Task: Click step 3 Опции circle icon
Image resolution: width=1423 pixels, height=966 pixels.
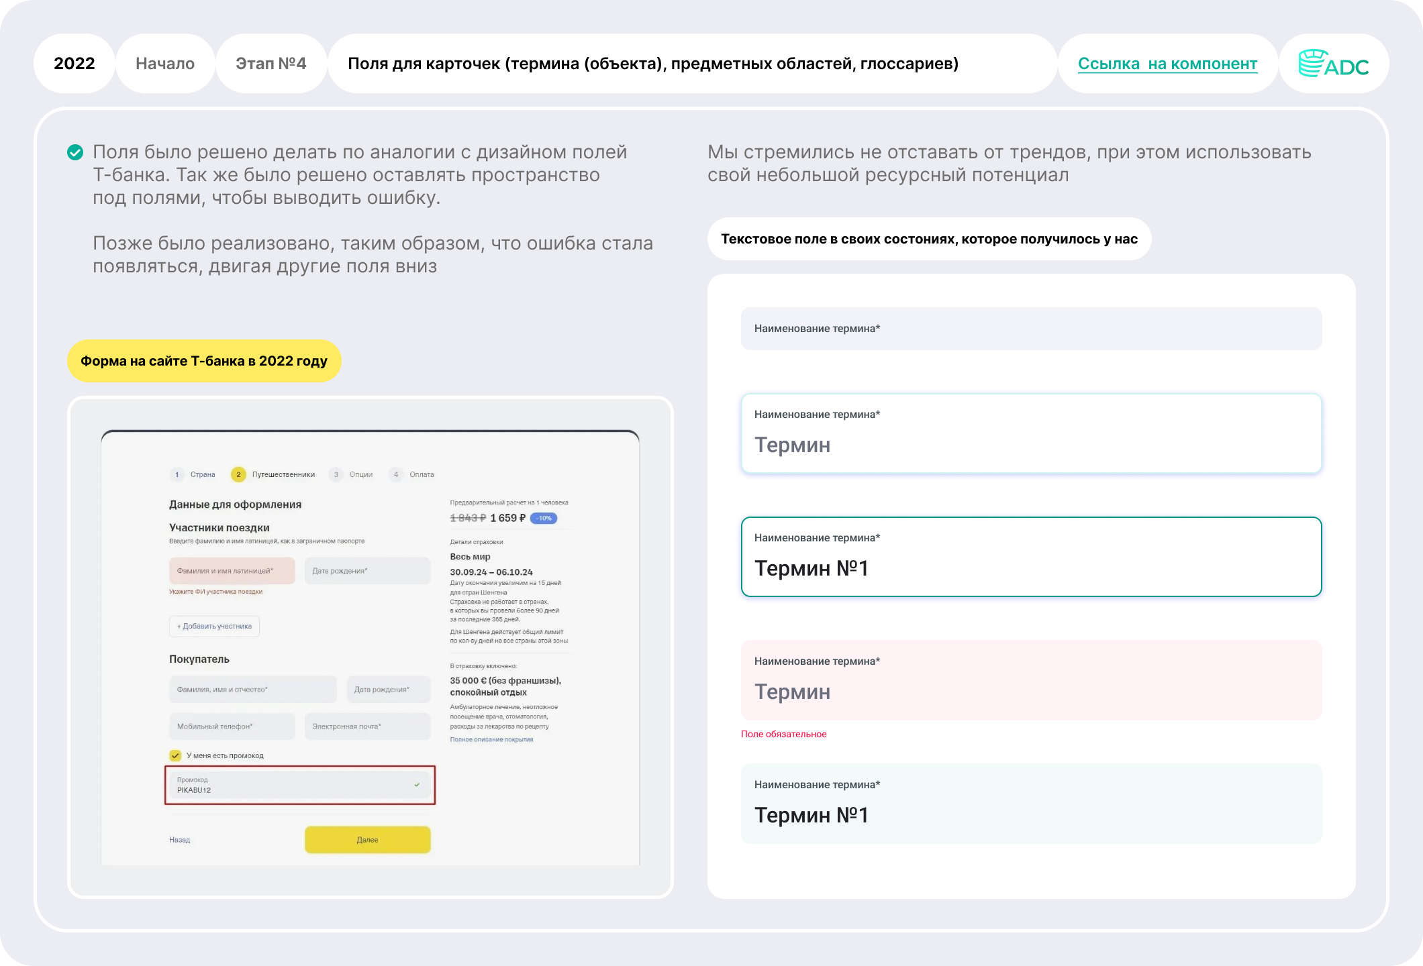Action: click(336, 474)
